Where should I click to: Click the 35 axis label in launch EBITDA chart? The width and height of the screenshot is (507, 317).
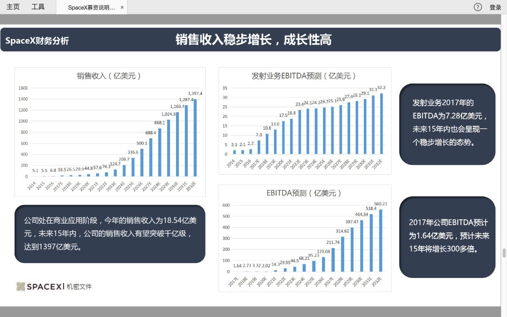(x=225, y=88)
